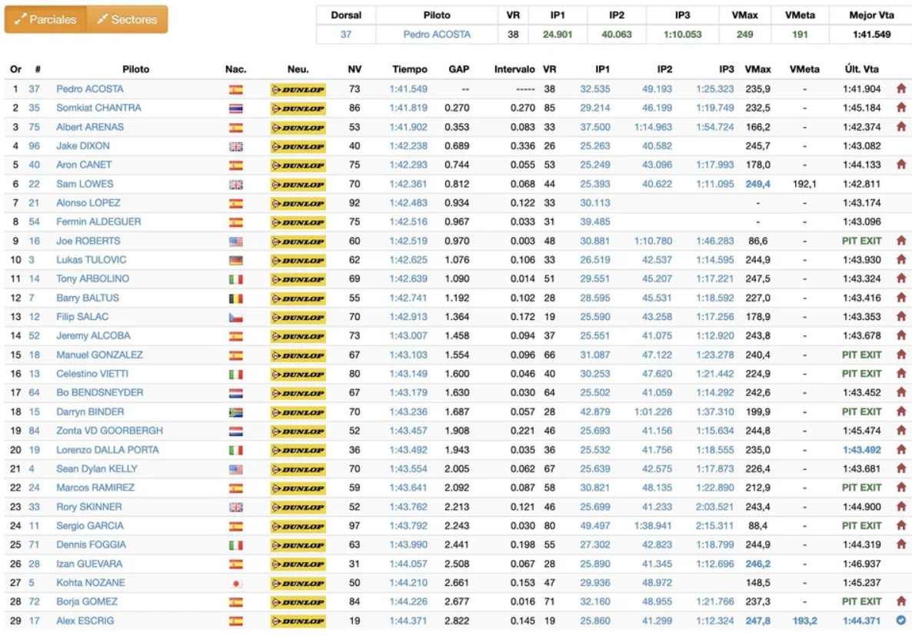Viewport: 912px width, 636px height.
Task: Switch to the Sectores view
Action: point(127,19)
